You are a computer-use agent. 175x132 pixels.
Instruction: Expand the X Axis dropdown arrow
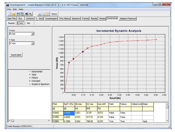tap(32, 34)
